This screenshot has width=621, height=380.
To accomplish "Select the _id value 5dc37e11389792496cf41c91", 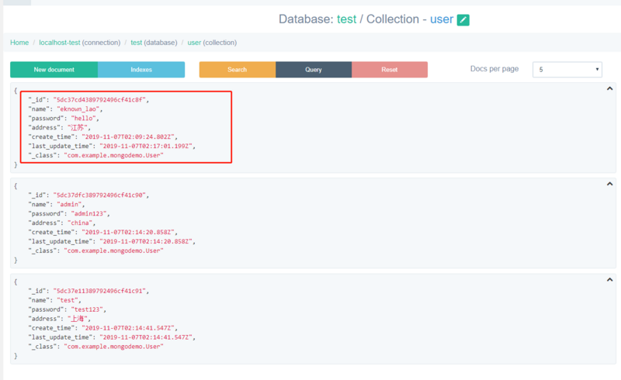I will pos(99,291).
